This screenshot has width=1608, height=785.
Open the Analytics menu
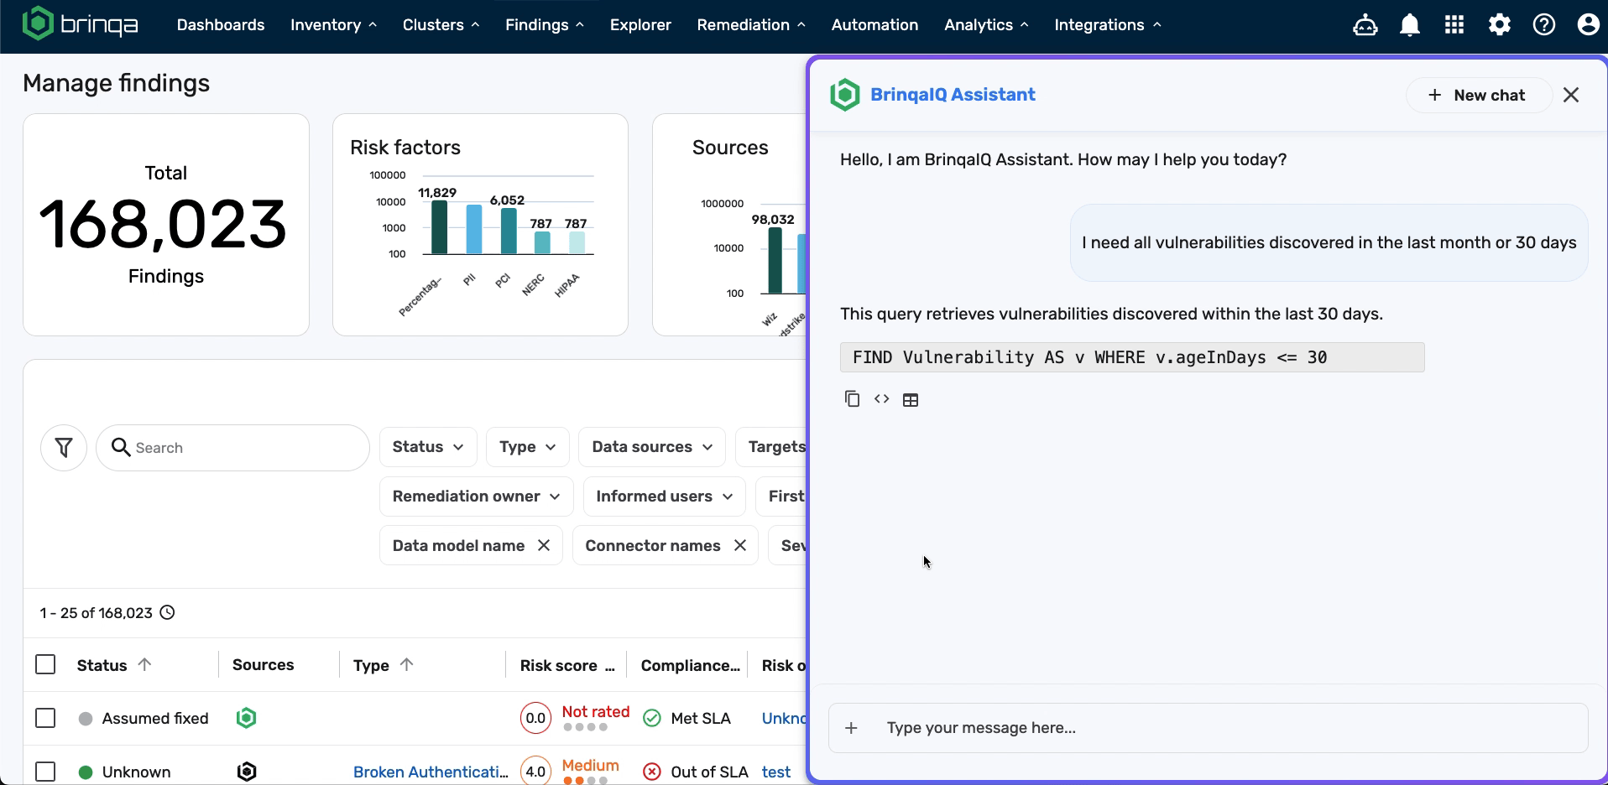(986, 25)
